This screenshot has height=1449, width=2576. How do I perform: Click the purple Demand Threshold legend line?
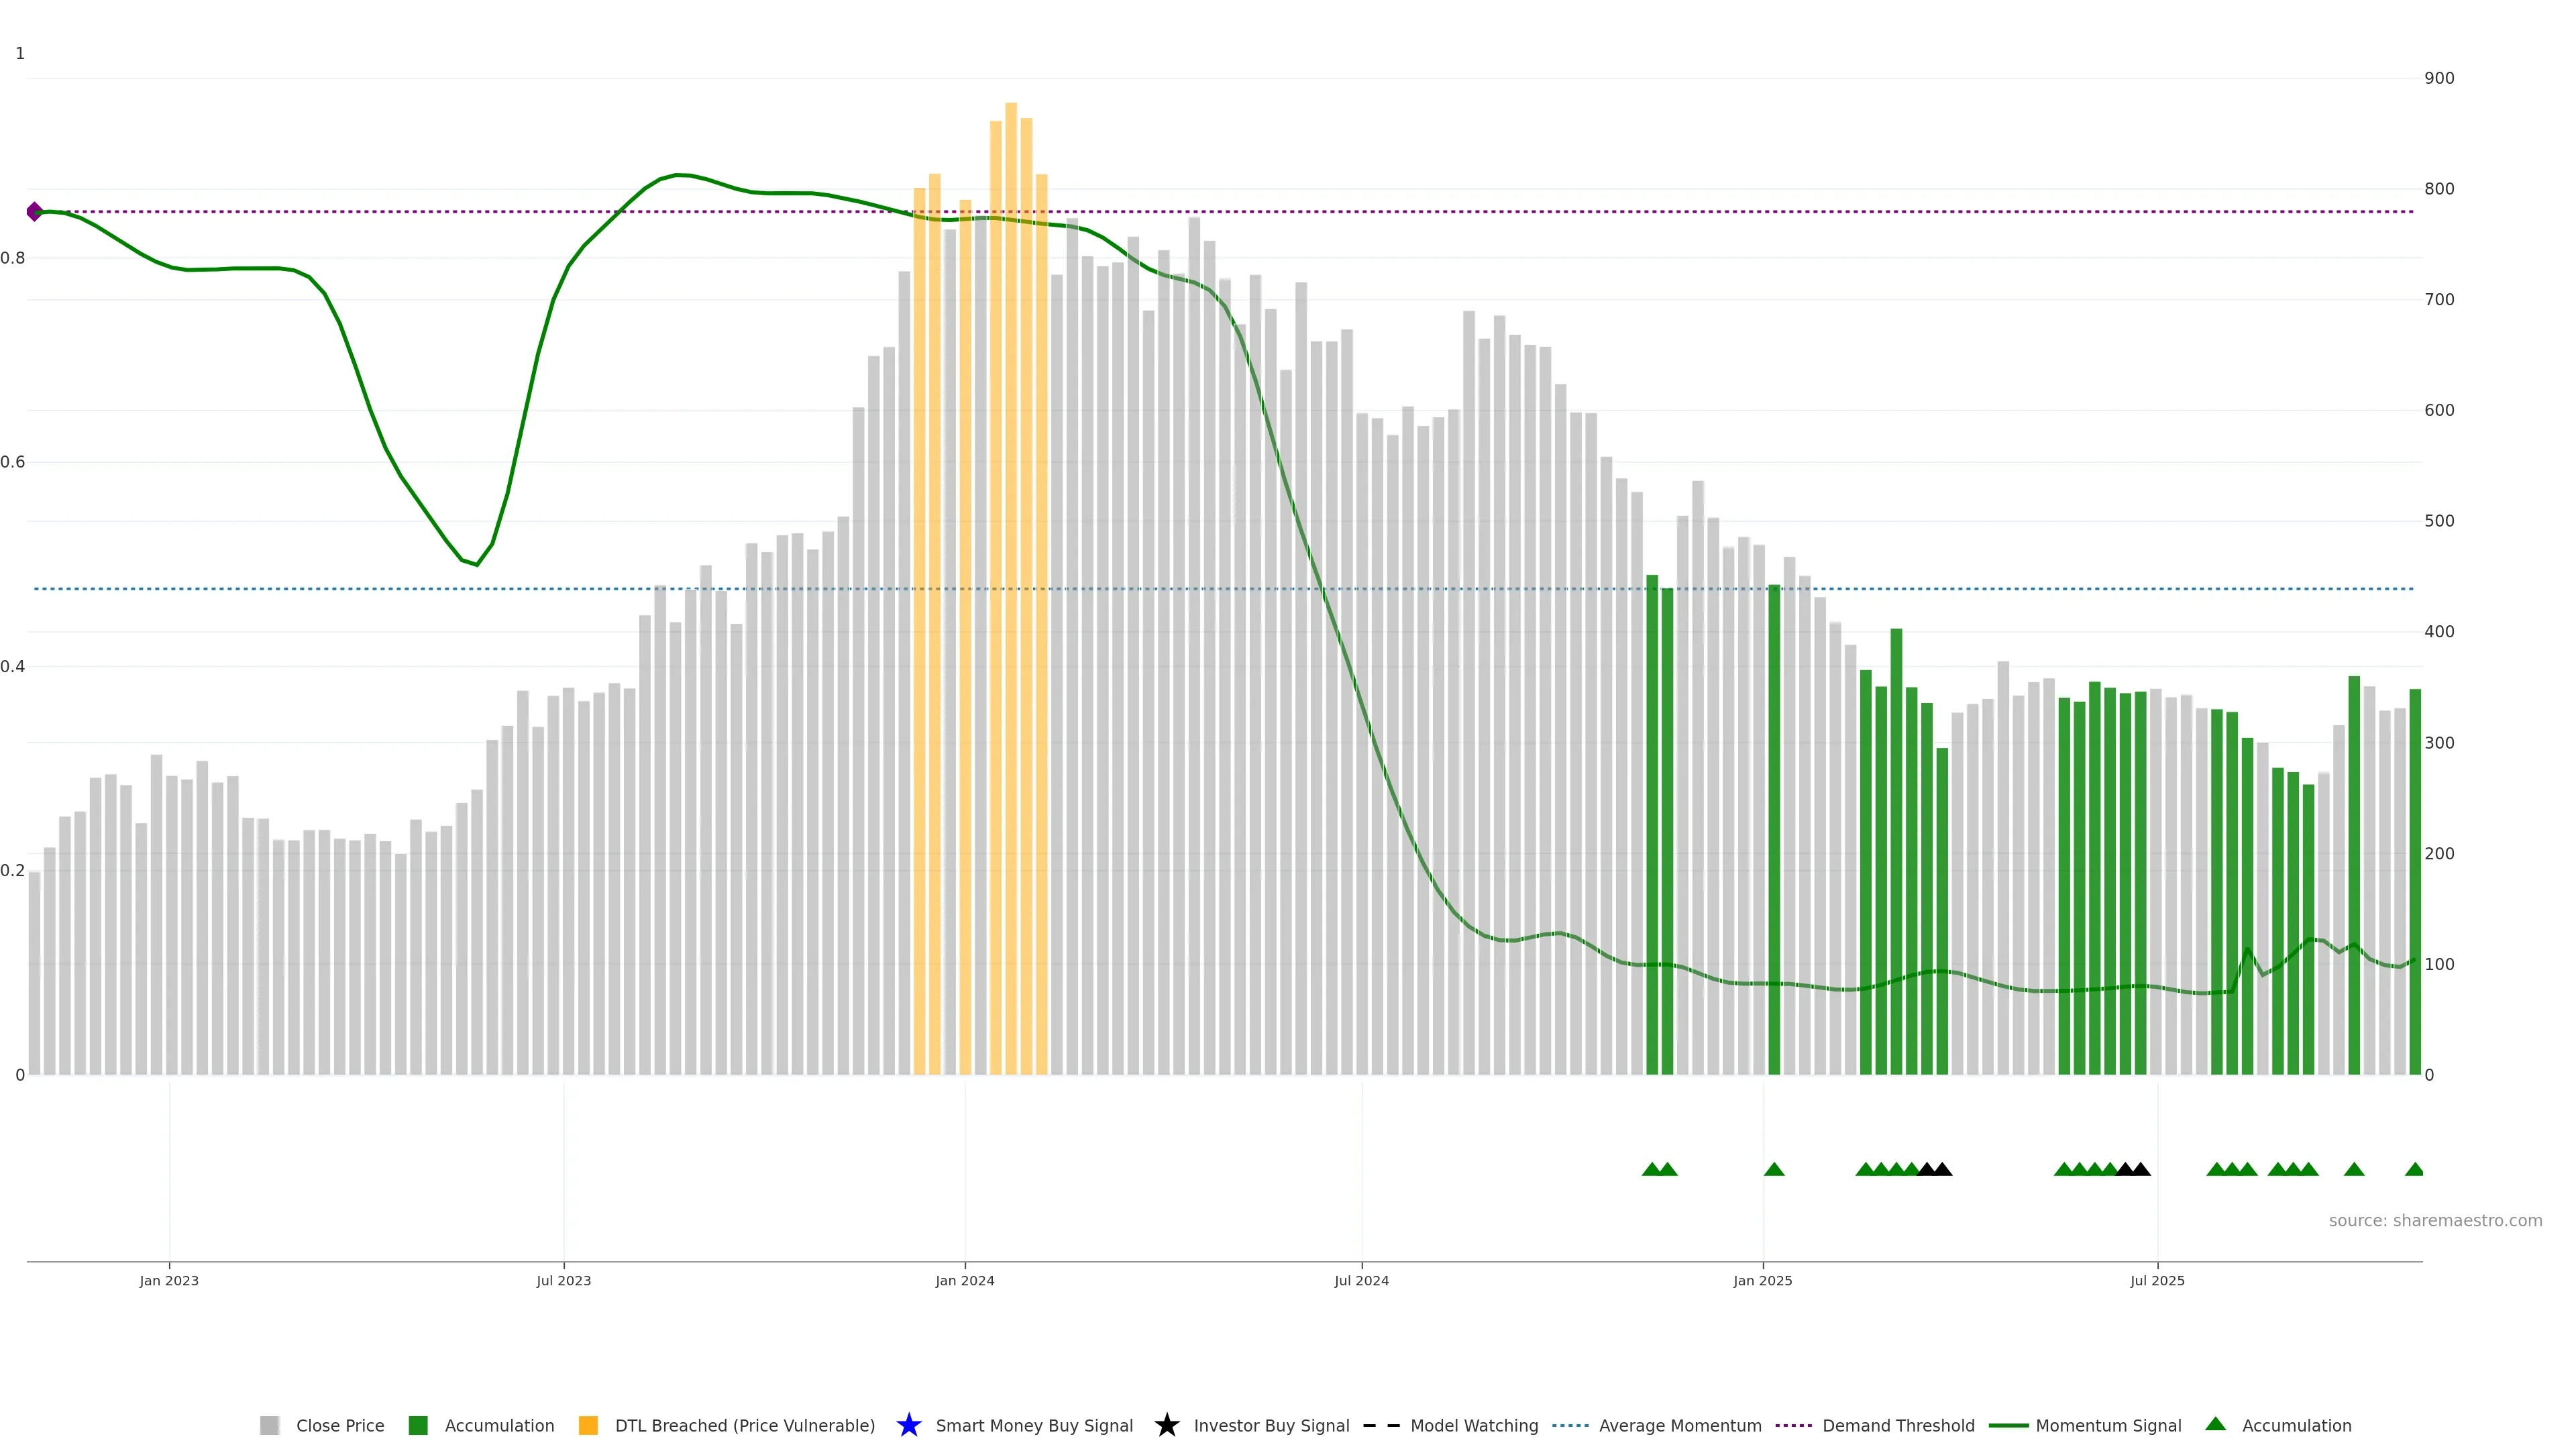1793,1425
